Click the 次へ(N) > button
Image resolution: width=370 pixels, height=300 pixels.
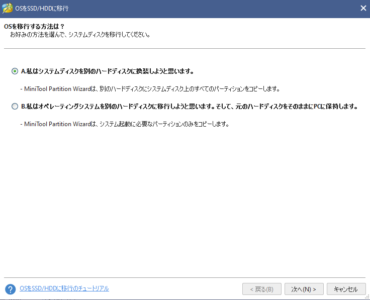[304, 289]
